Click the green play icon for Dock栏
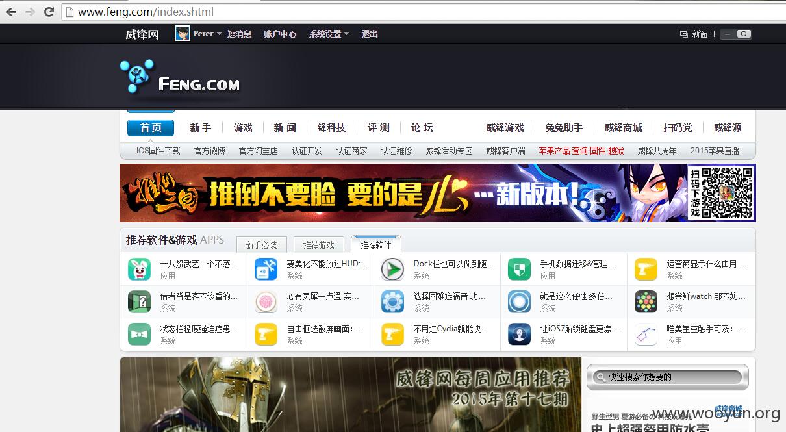Image resolution: width=786 pixels, height=432 pixels. (x=392, y=269)
